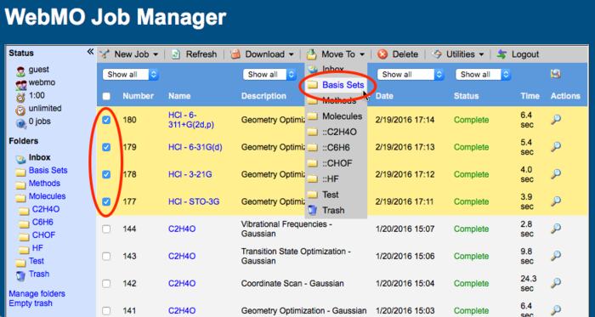Expand the Utilities dropdown menu

459,54
